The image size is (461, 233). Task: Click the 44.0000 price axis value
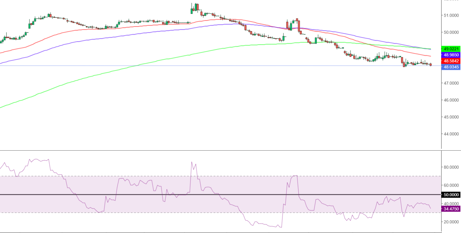click(x=451, y=134)
